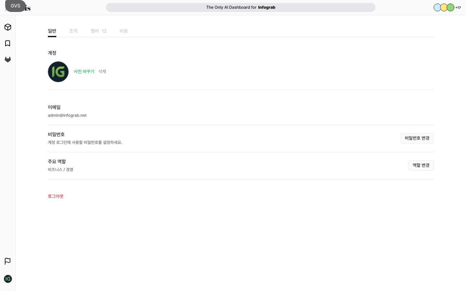Click 삭제 to remove the profile photo
The width and height of the screenshot is (466, 291).
click(x=102, y=71)
